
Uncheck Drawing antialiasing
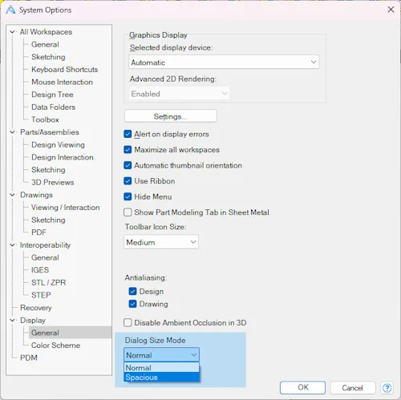[132, 304]
